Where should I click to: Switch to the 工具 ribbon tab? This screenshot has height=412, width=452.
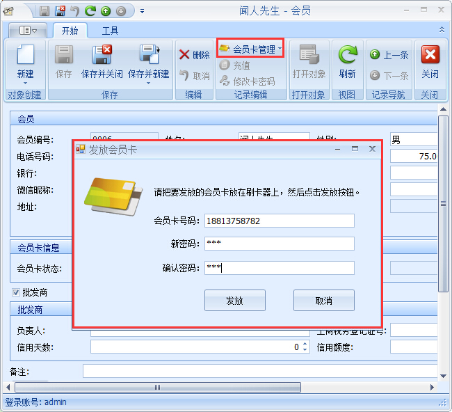110,31
